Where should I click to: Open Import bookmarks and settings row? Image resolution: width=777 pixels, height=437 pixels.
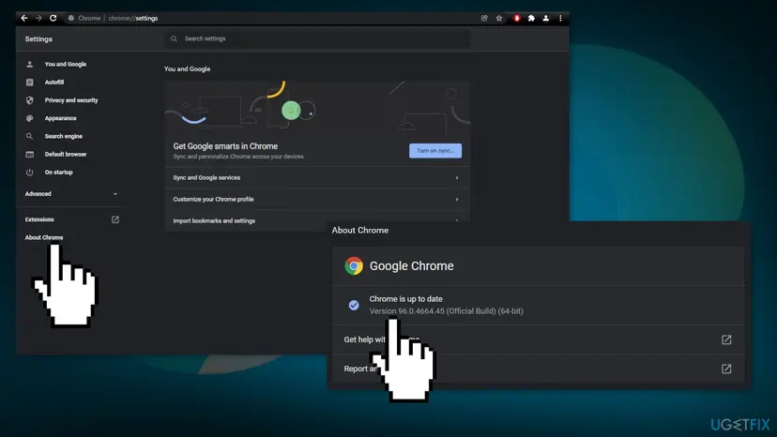317,220
